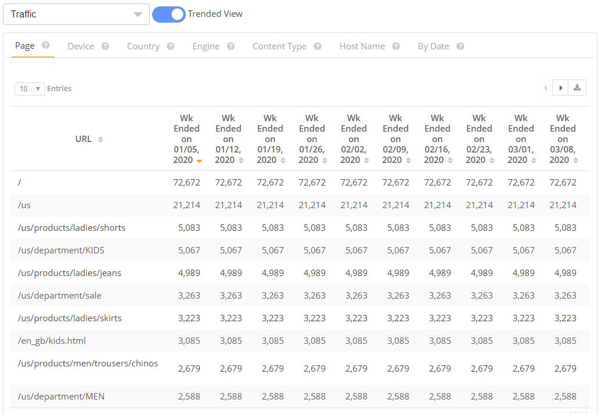Toggle the Trended View switch

[168, 14]
